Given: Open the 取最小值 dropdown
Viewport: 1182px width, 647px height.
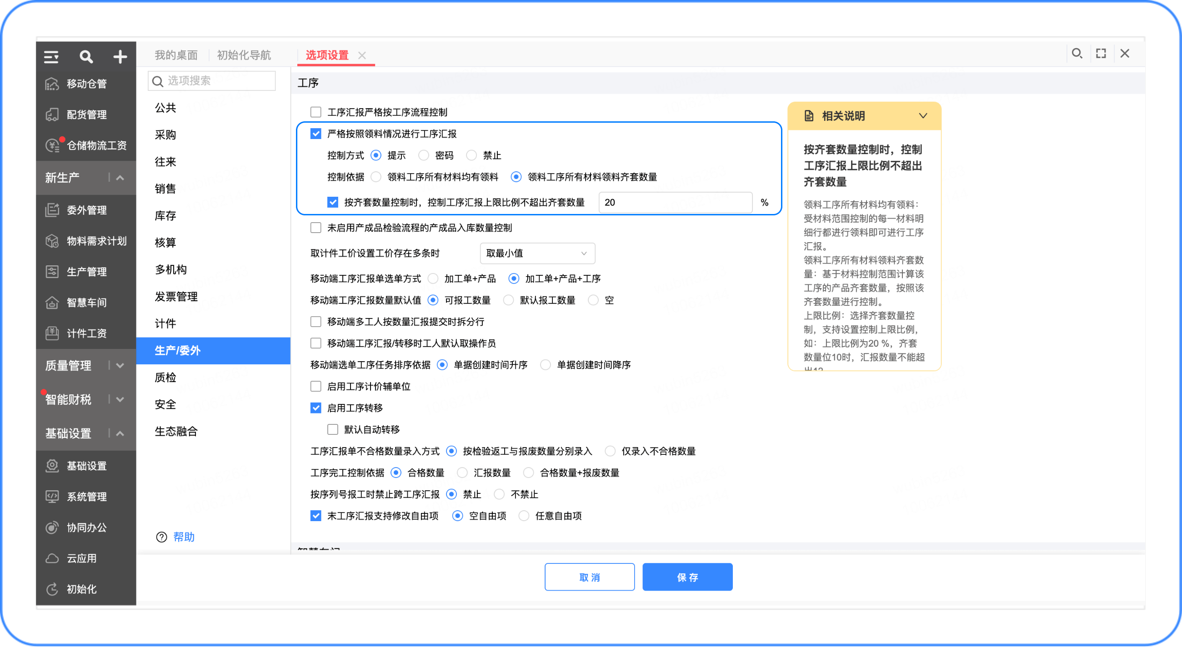Looking at the screenshot, I should tap(537, 254).
